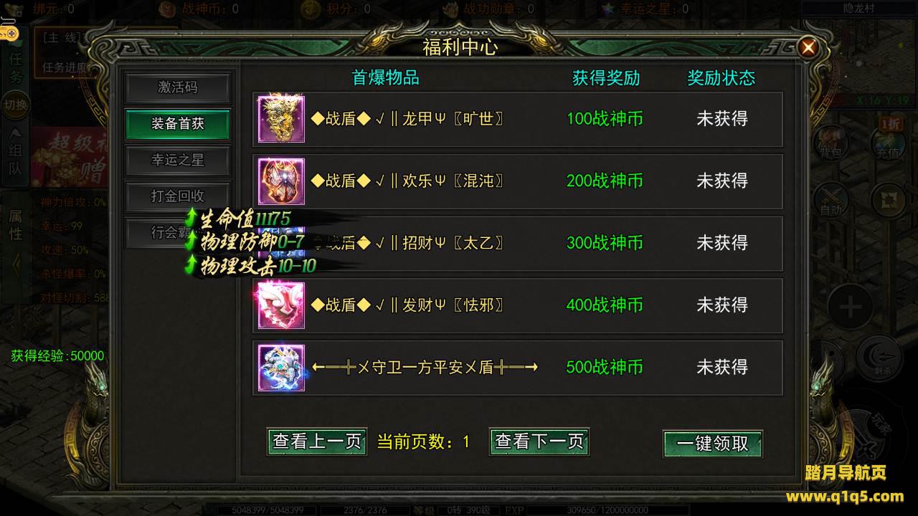Select the 装备首获 tab
918x516 pixels.
click(178, 124)
